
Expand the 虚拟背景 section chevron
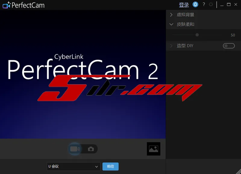click(171, 15)
